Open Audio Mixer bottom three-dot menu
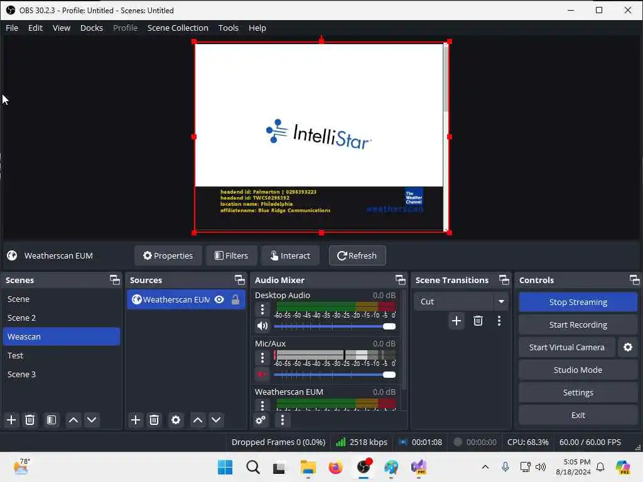The height and width of the screenshot is (482, 643). pos(283,420)
